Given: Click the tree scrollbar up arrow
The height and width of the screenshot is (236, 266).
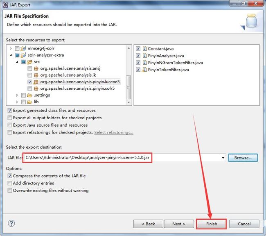Looking at the screenshot, I should click(128, 48).
